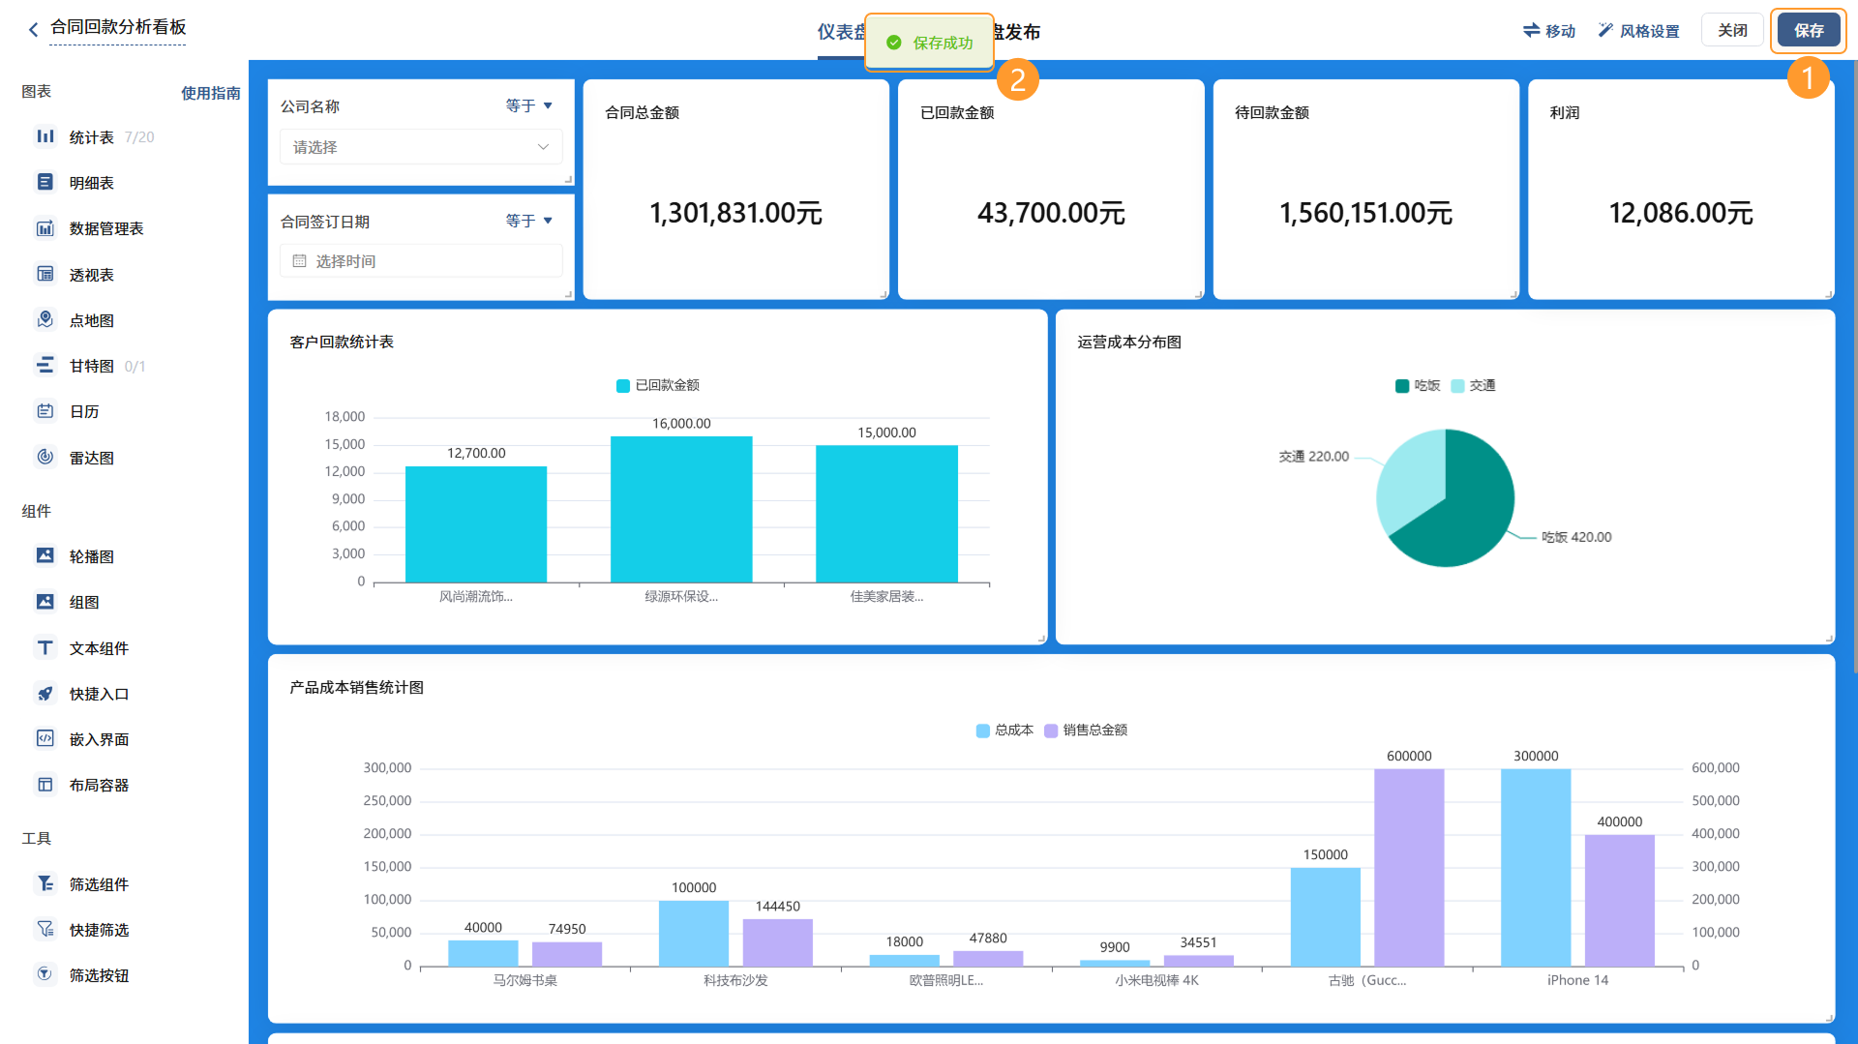Select the 雷达图 radar chart icon

[x=45, y=457]
